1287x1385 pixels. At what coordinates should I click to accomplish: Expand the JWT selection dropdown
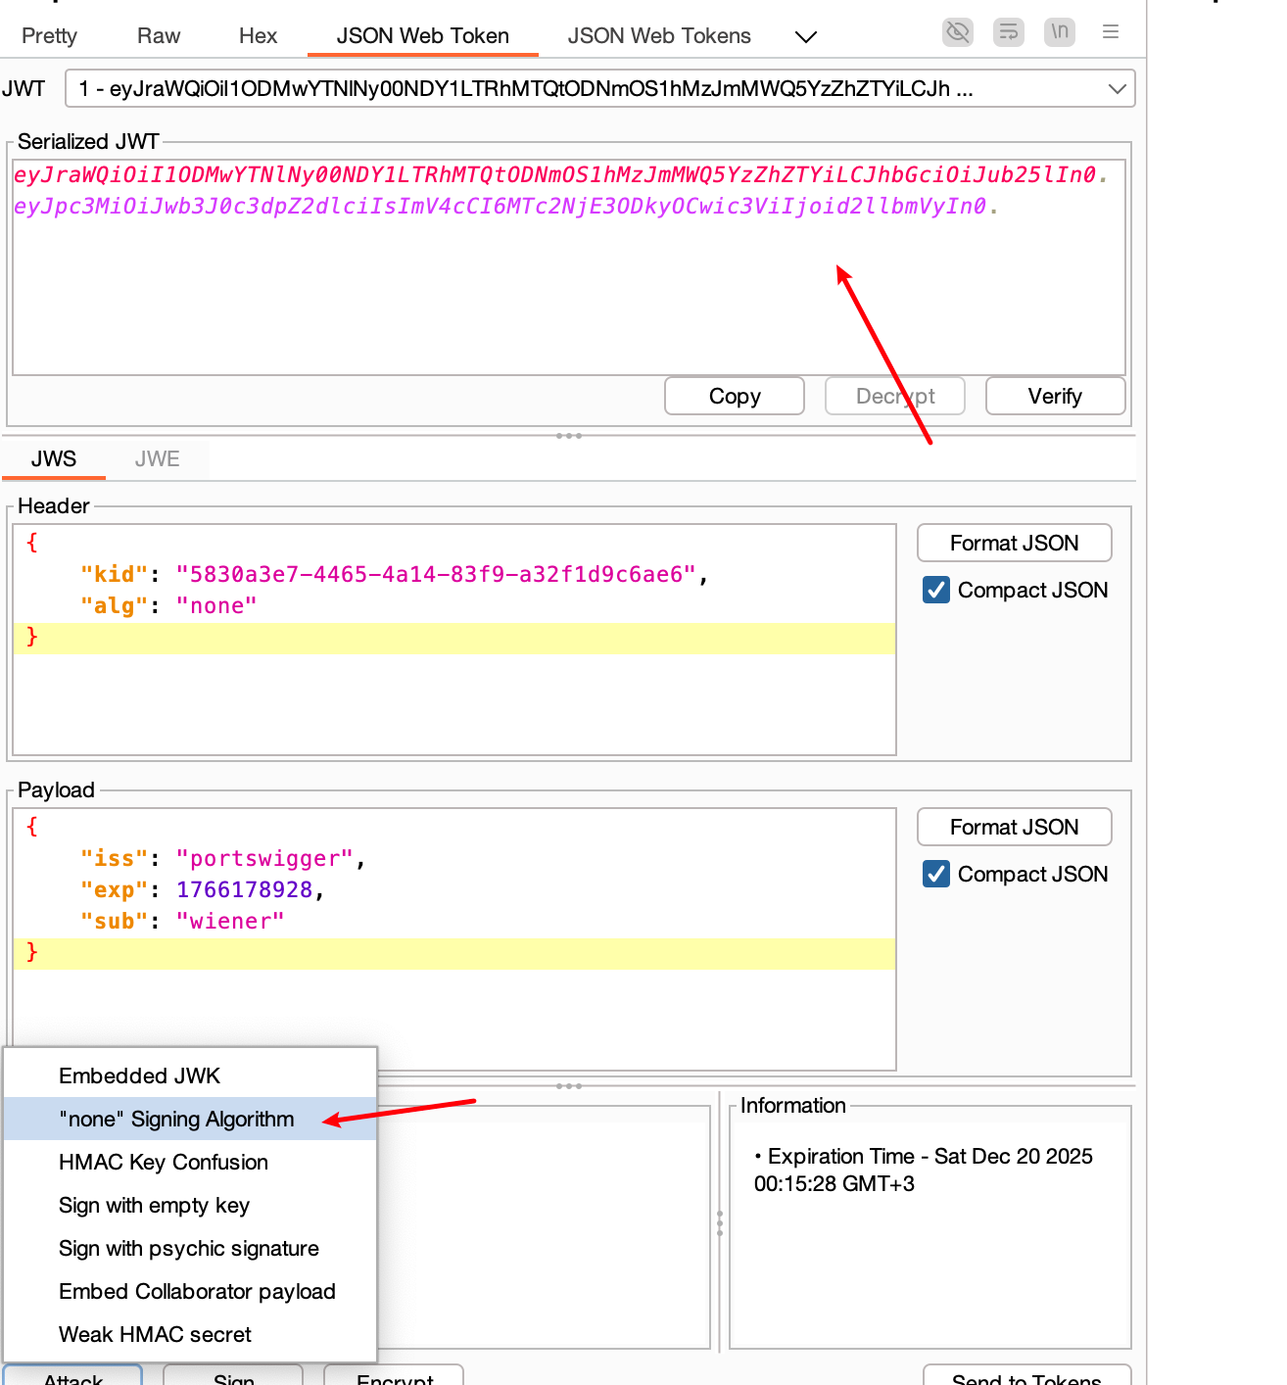[1117, 89]
